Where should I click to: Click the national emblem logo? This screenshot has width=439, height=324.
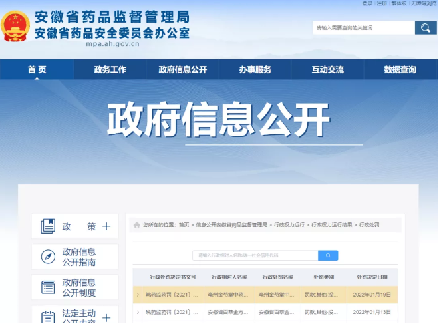15,27
